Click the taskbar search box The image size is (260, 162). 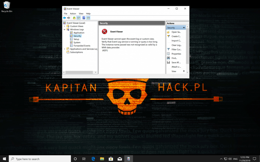tap(40, 159)
